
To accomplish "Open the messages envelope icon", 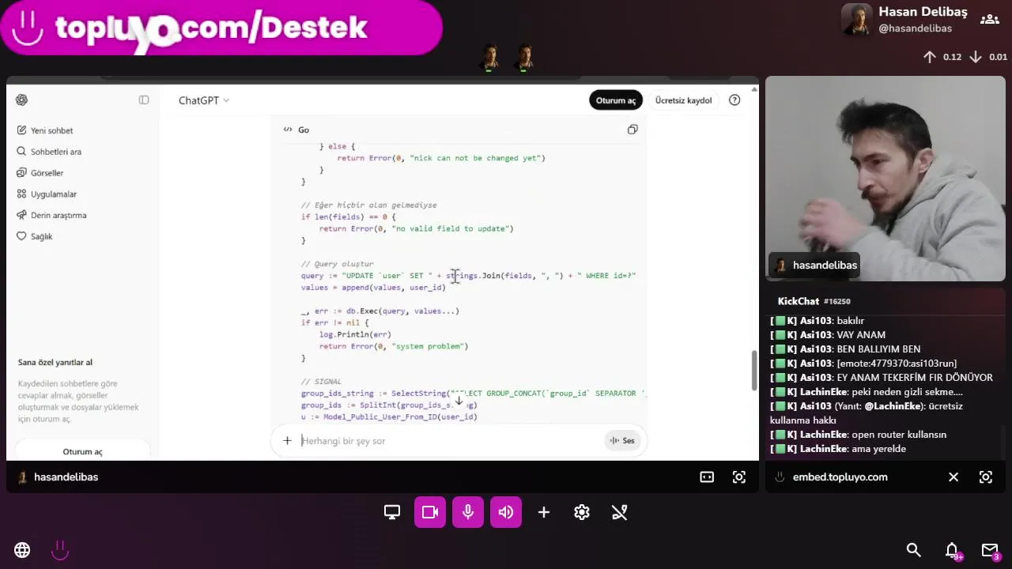I will pos(990,550).
